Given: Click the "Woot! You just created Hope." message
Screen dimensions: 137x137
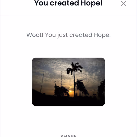Looking at the screenshot, I should point(68,35).
